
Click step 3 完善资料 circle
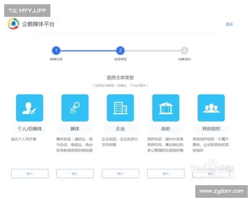[x=184, y=50]
